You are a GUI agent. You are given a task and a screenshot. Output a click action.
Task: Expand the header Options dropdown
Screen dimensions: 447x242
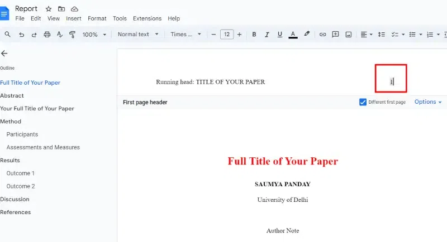tap(428, 102)
